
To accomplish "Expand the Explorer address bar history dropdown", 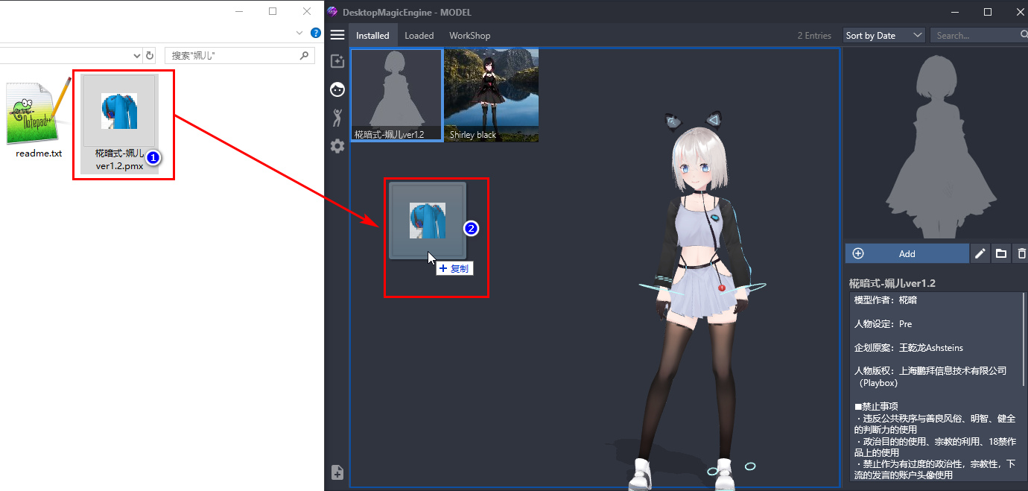I will click(136, 55).
